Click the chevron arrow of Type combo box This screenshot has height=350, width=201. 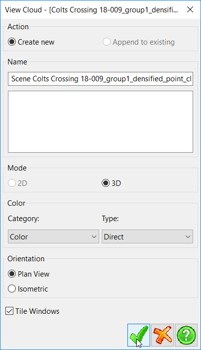click(188, 236)
